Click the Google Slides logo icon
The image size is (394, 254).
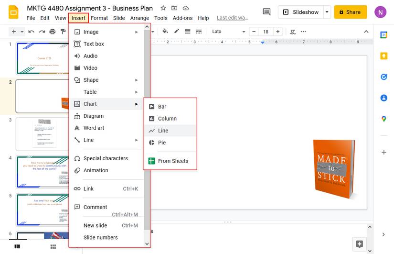pos(13,12)
